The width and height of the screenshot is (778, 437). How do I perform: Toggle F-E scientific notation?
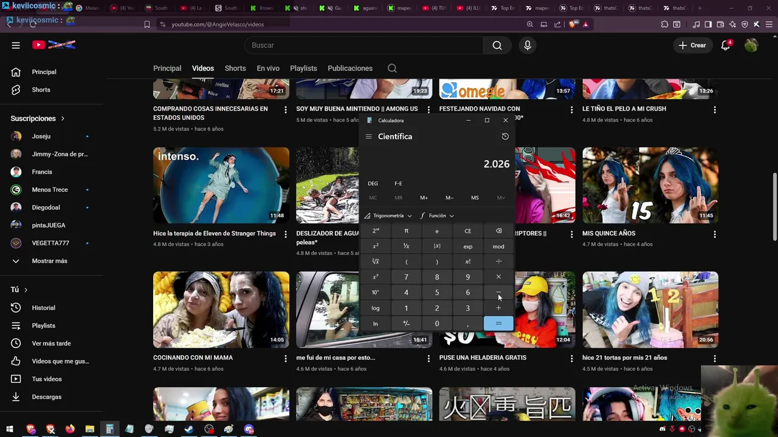tap(398, 183)
